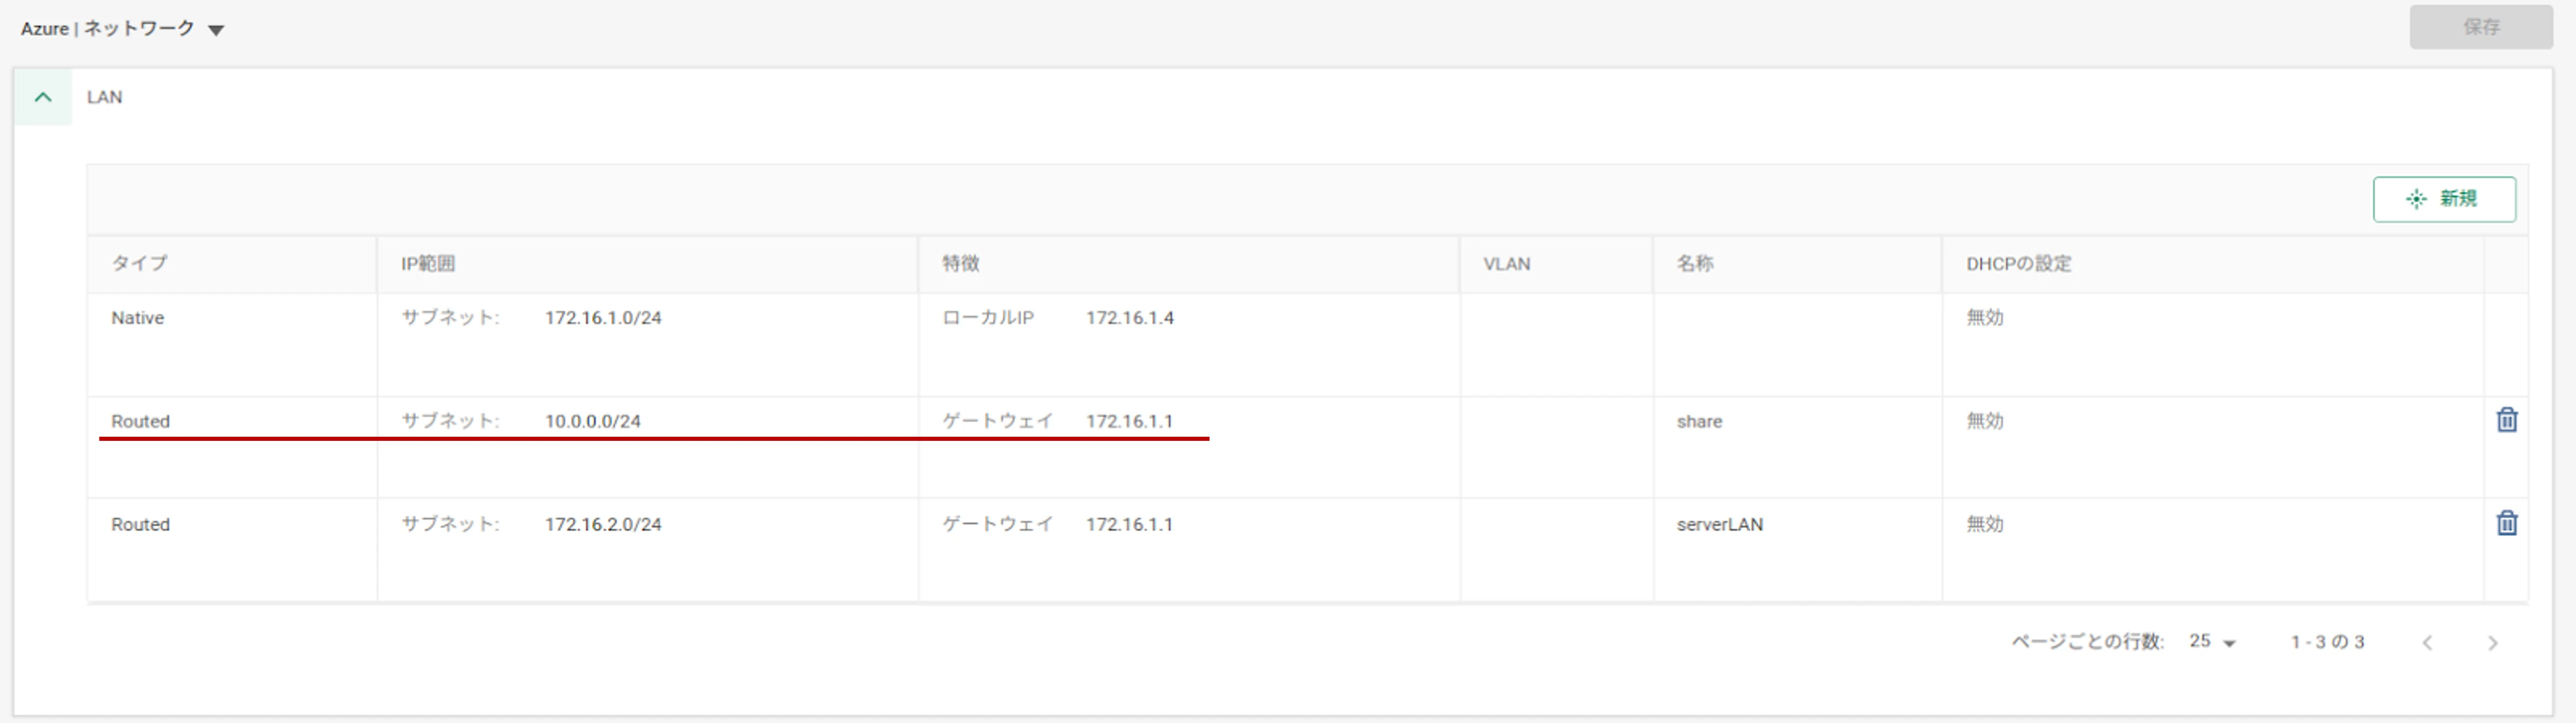Go to the next results page

point(2492,643)
